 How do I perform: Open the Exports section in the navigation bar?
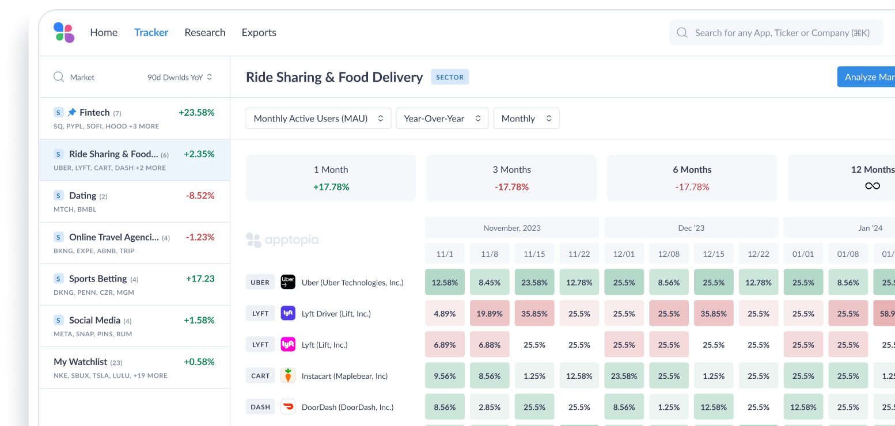click(x=259, y=32)
